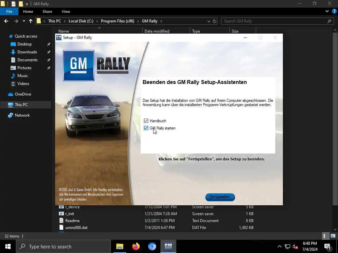Expand the chevron after This PC breadcrumb

coord(65,21)
